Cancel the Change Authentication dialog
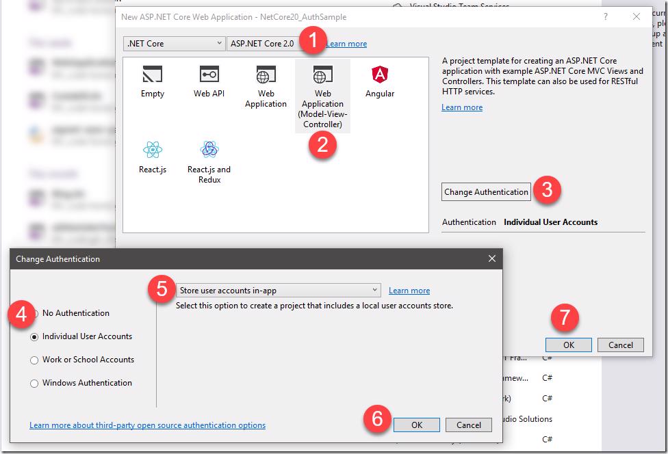This screenshot has width=668, height=454. [469, 425]
